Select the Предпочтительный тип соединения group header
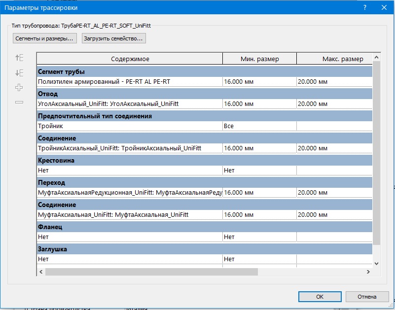The height and width of the screenshot is (310, 395). click(x=205, y=116)
